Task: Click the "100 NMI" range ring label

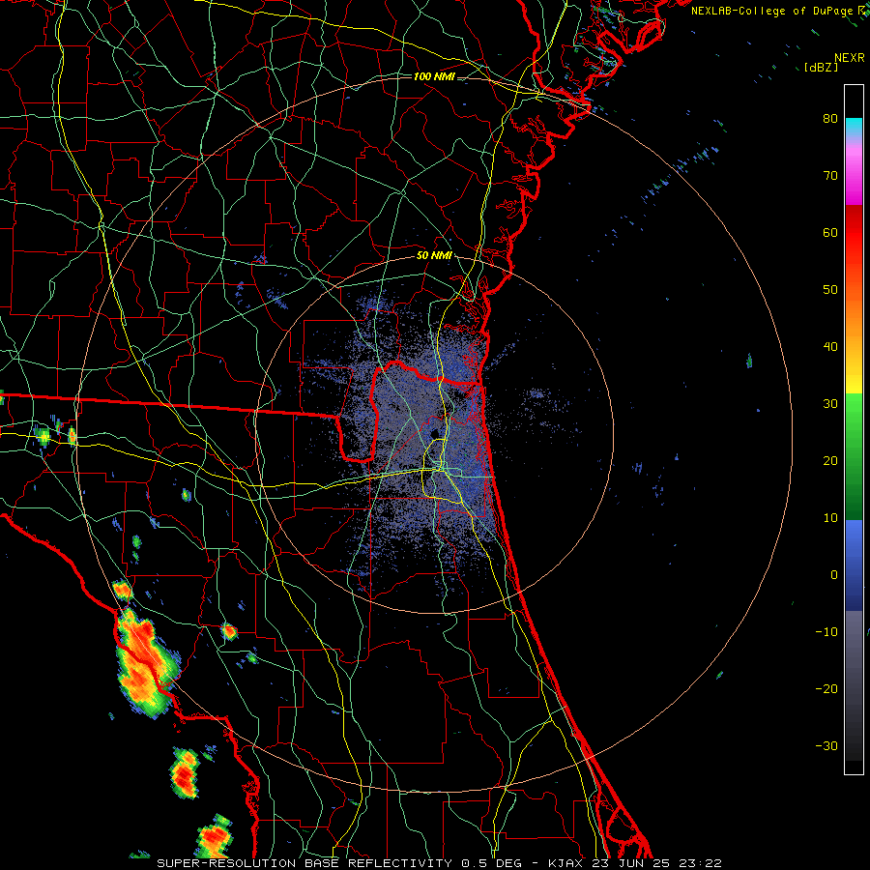Action: coord(434,76)
